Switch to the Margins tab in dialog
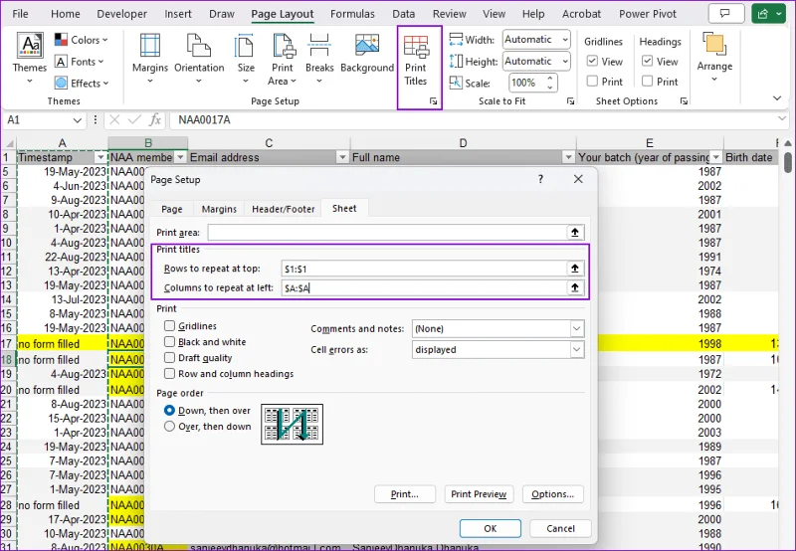 (x=219, y=209)
